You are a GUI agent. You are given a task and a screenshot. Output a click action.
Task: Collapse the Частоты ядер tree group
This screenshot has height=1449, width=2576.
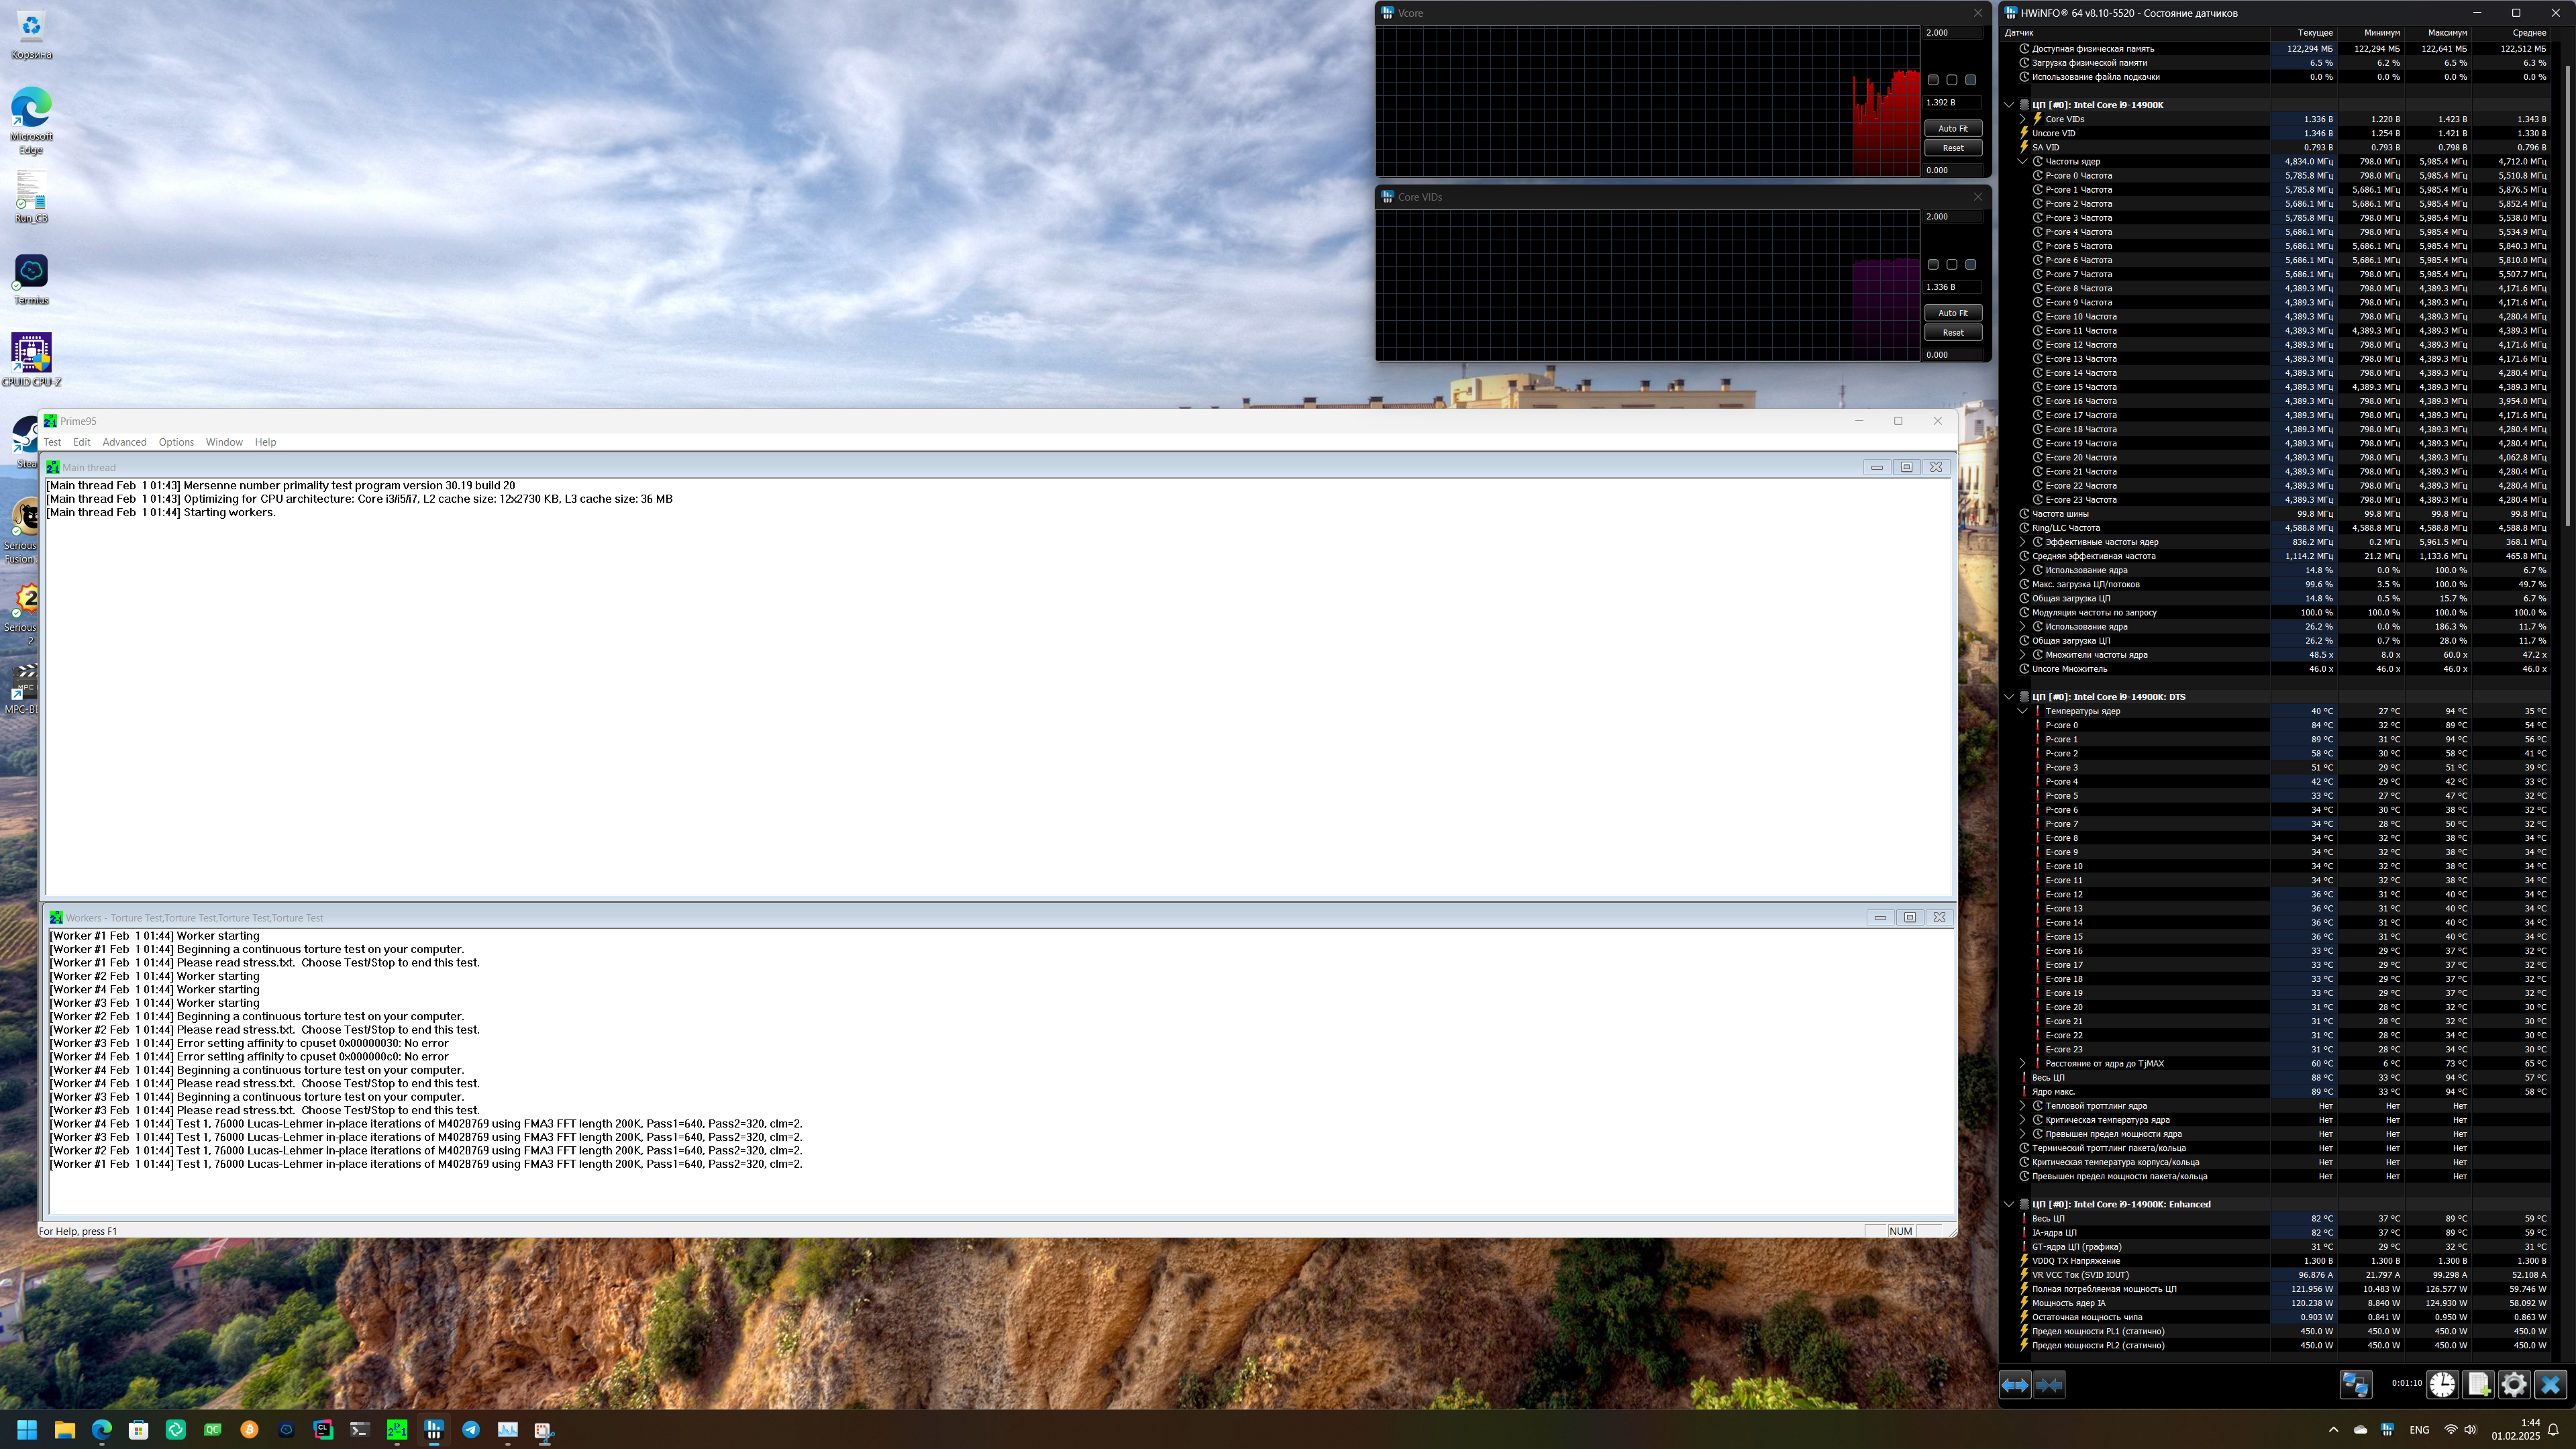[2022, 161]
